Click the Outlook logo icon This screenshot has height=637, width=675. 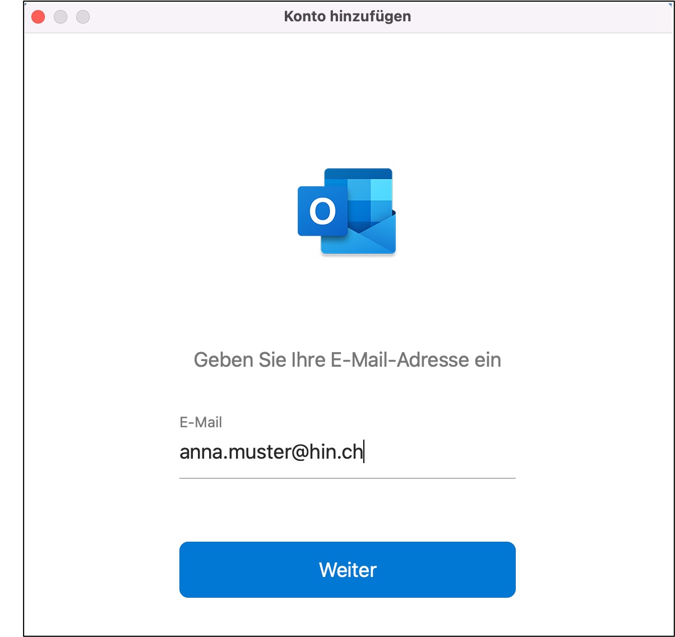tap(347, 212)
